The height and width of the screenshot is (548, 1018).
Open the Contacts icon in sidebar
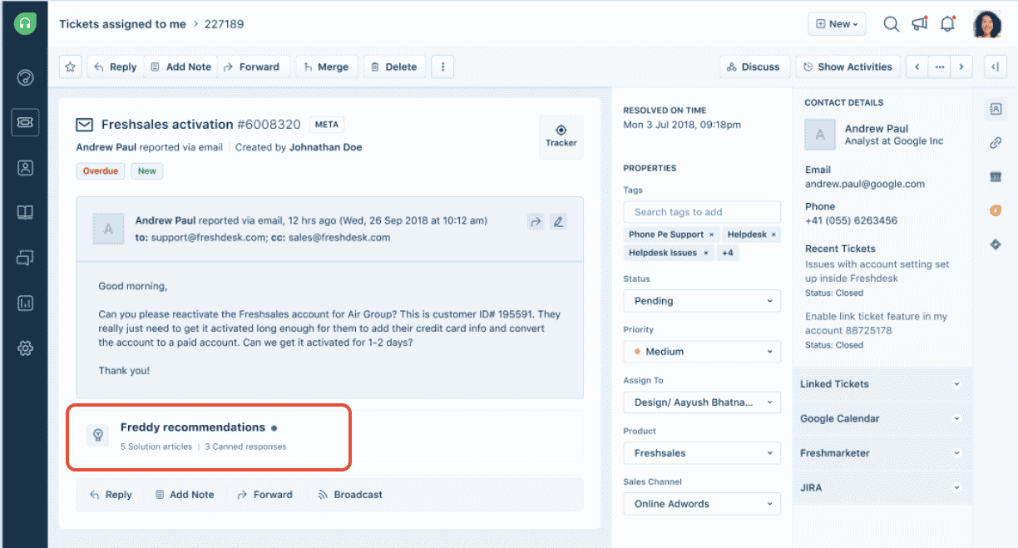coord(25,168)
